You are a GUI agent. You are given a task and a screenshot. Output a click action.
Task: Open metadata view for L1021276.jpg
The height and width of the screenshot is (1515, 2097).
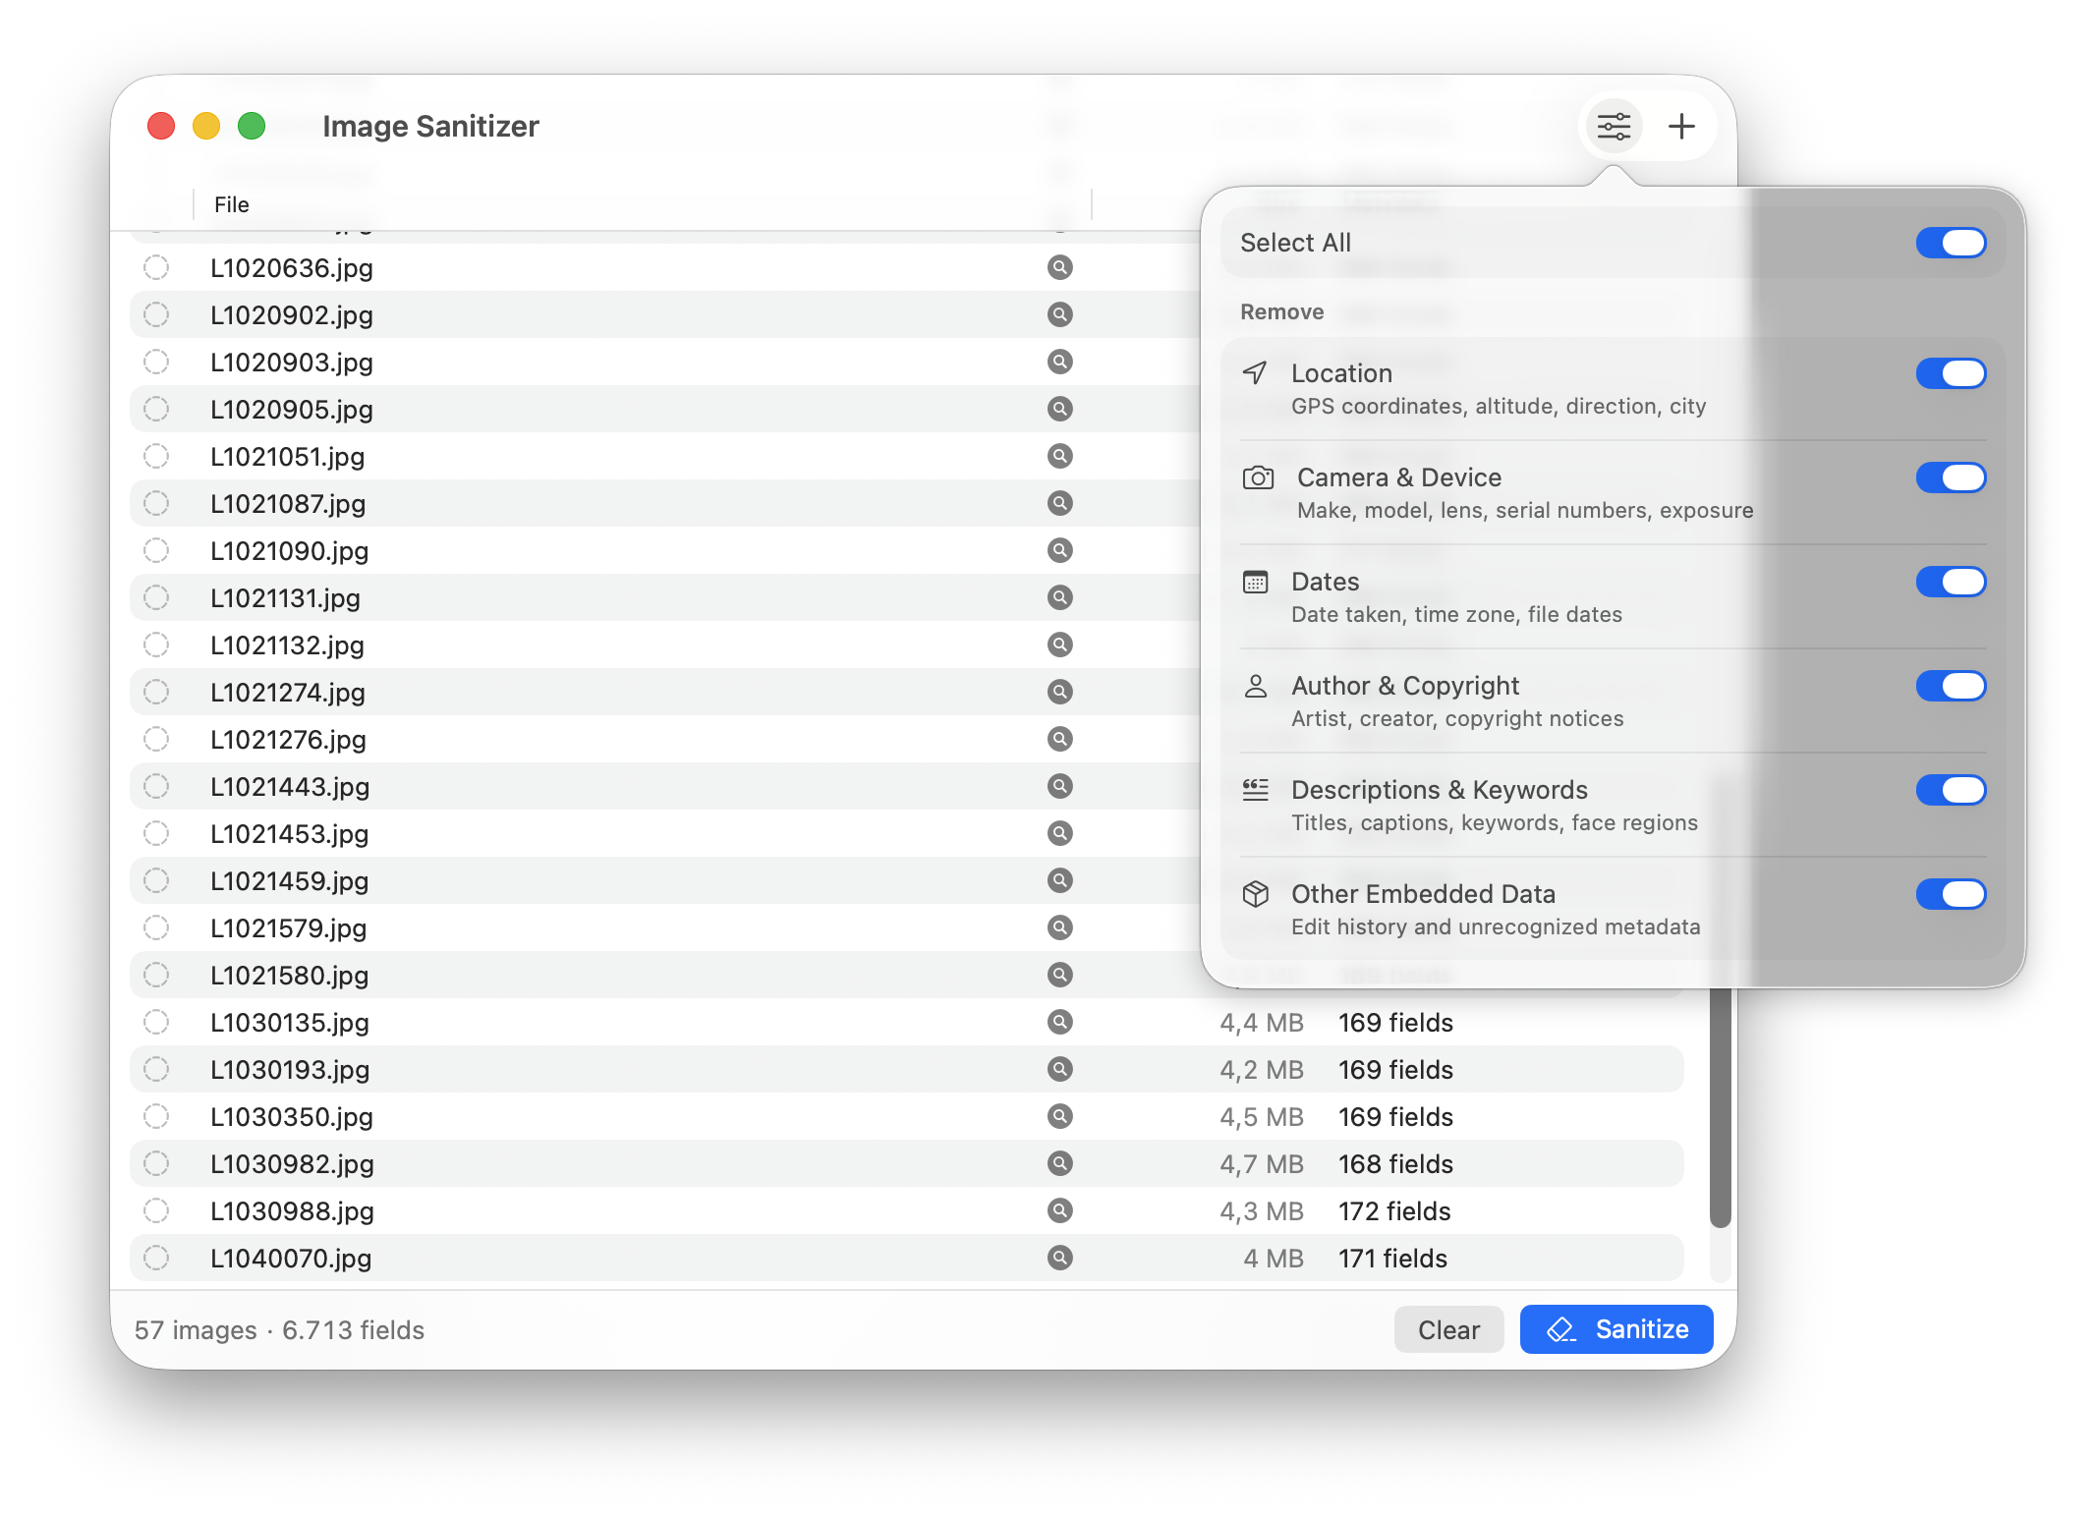pyautogui.click(x=1059, y=739)
